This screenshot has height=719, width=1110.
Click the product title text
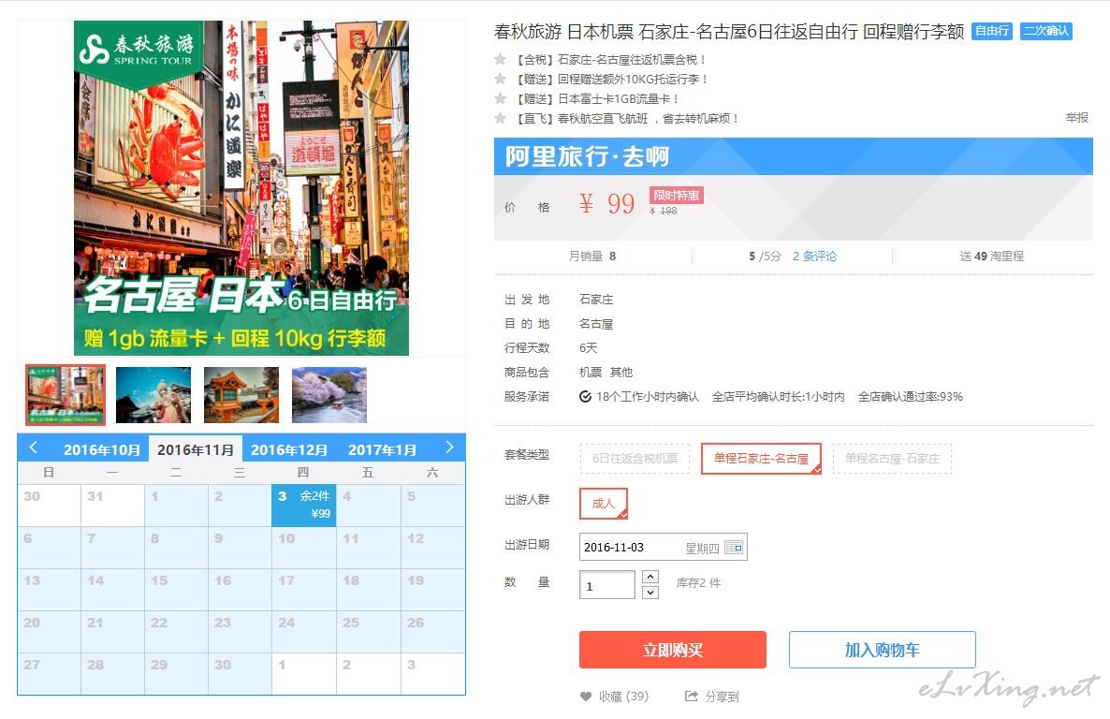tap(729, 31)
